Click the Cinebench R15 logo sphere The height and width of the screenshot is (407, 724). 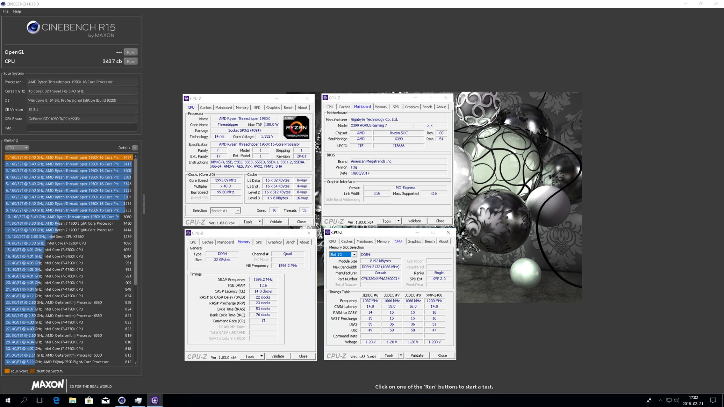(33, 27)
